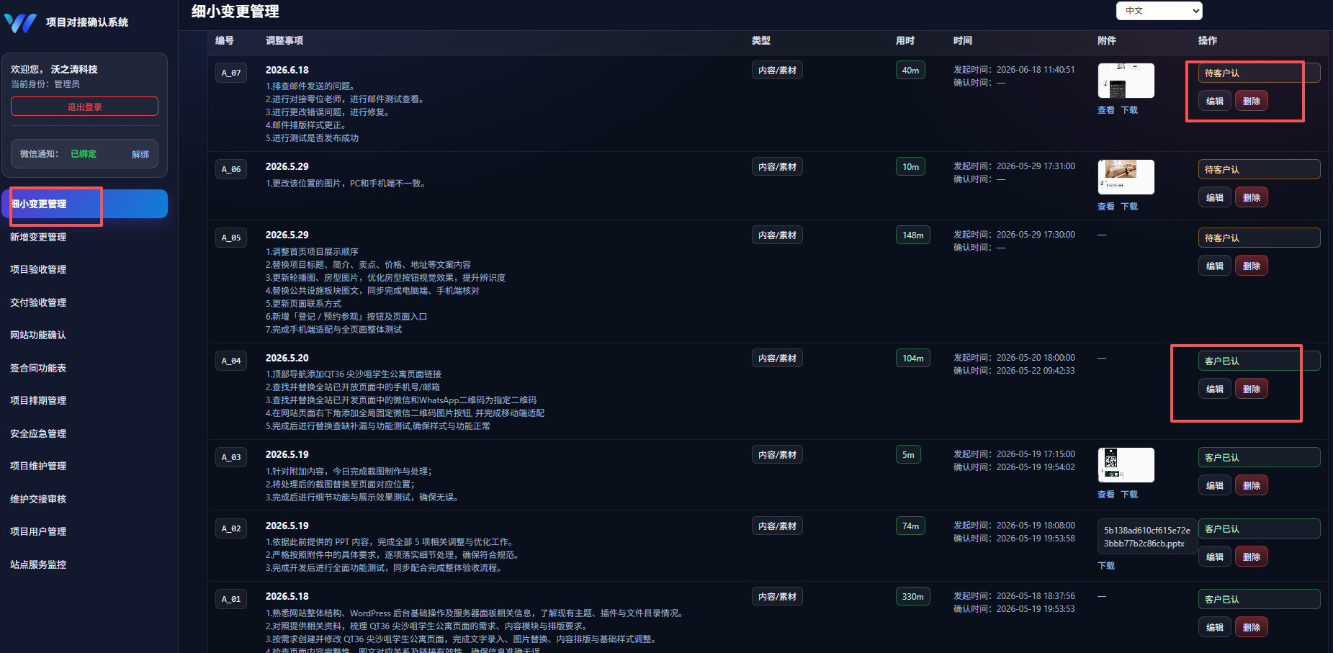
Task: Go to 项目验收管理 menu item
Action: (38, 269)
